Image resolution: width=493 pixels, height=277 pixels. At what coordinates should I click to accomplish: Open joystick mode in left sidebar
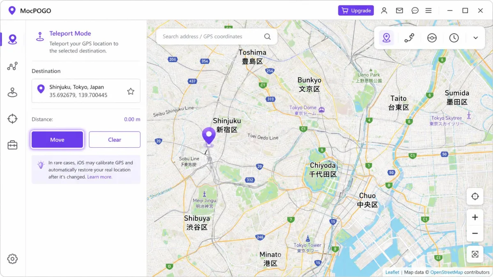coord(12,92)
